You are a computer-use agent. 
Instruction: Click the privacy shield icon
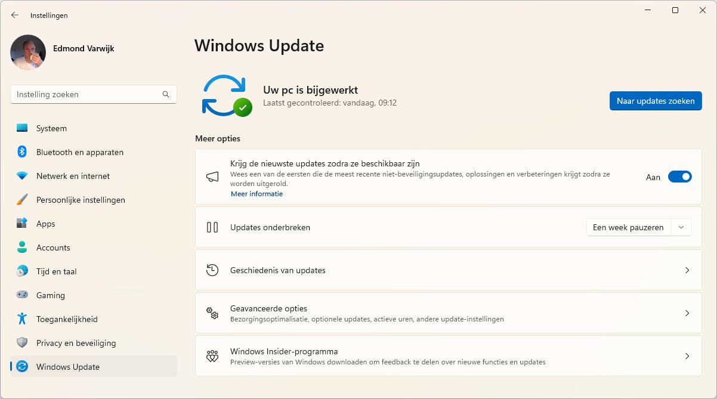tap(22, 343)
